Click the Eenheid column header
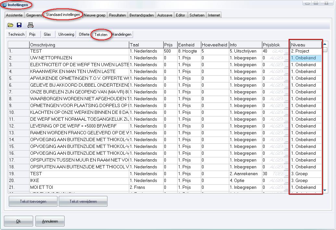 (189, 45)
